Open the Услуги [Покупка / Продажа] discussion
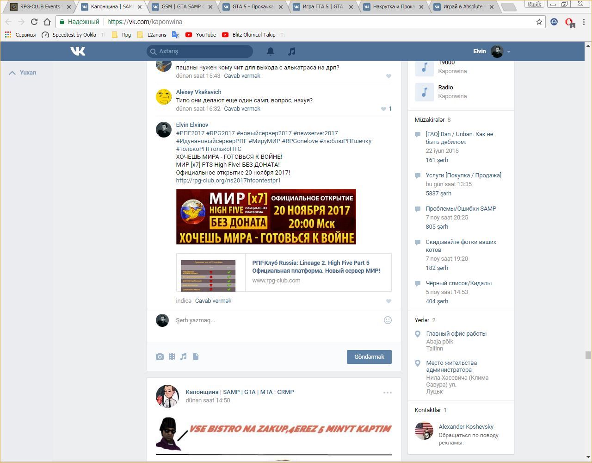Image resolution: width=592 pixels, height=463 pixels. (463, 175)
